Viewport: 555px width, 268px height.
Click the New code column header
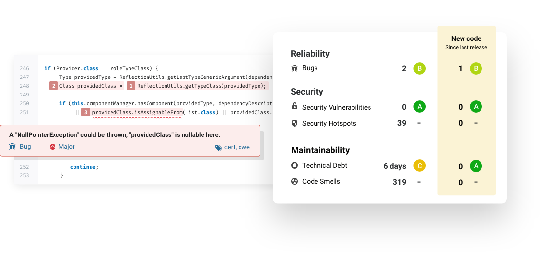[x=466, y=39]
